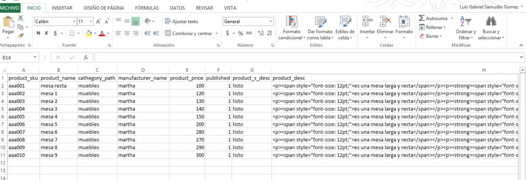
Task: Open the Name Box dropdown arrow
Action: 35,58
